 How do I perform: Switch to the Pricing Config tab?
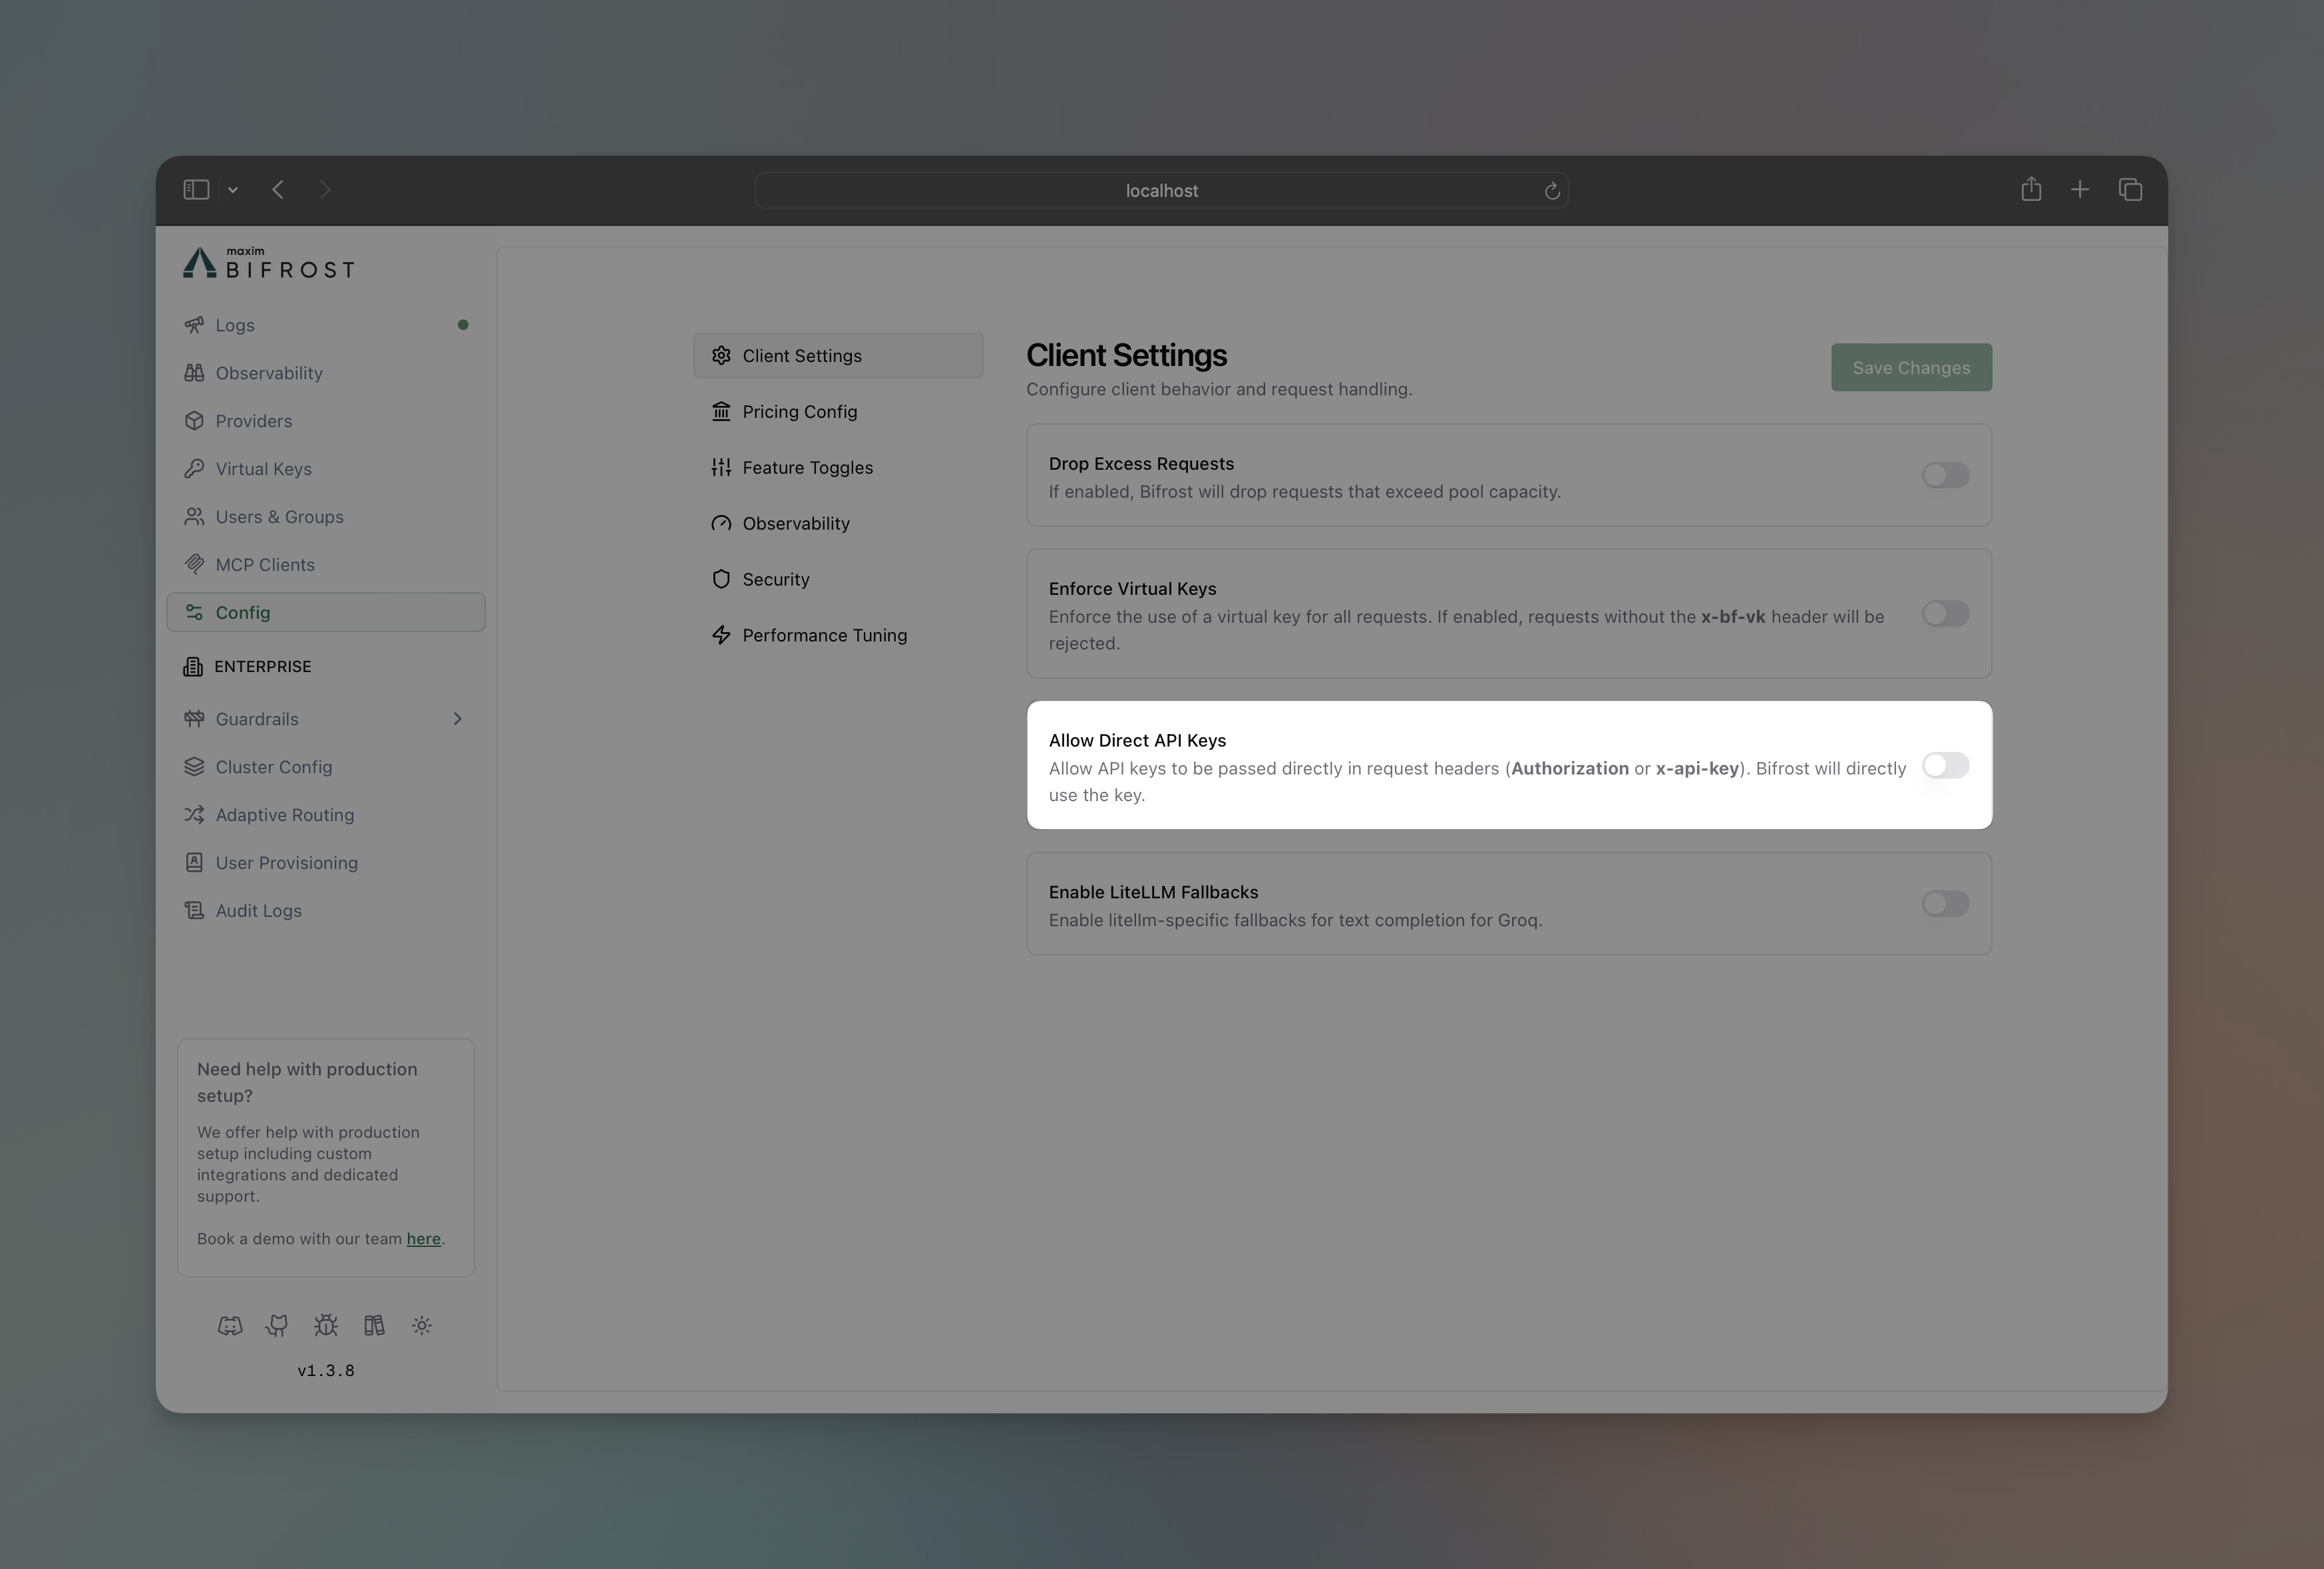point(798,411)
